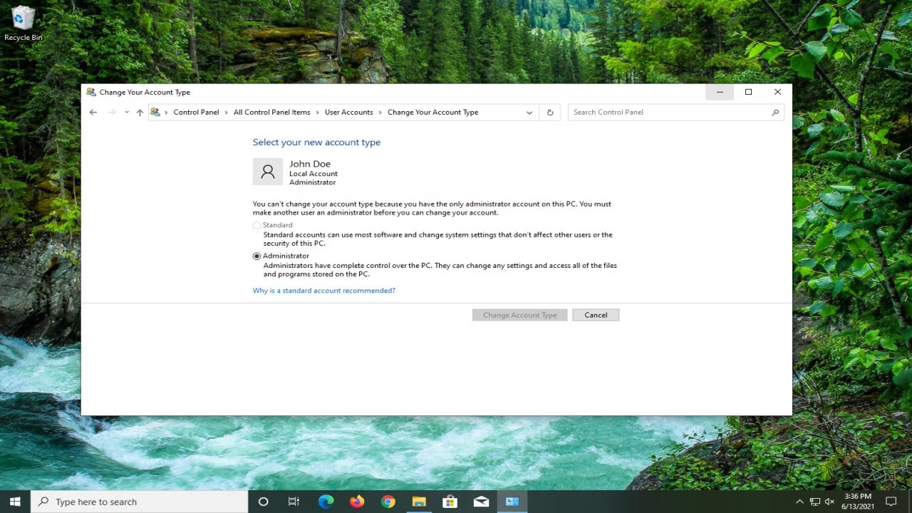This screenshot has height=513, width=912.
Task: Close the Change Your Account Type window
Action: click(x=777, y=92)
